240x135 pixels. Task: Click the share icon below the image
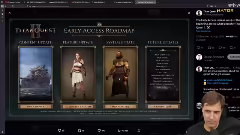(139, 130)
